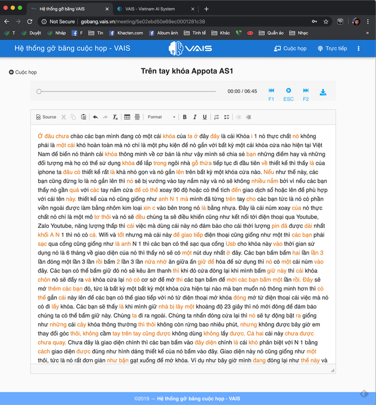Open the Album ảnh bookmark
Screen dimensions: 376x405
point(164,33)
